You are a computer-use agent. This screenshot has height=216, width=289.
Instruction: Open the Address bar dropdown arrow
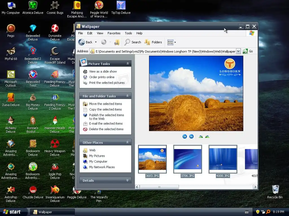coord(238,51)
